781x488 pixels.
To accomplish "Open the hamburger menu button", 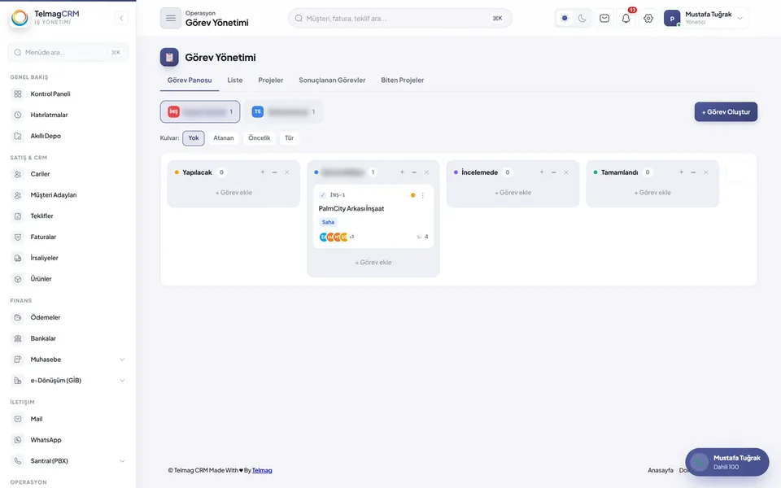I will pyautogui.click(x=170, y=19).
